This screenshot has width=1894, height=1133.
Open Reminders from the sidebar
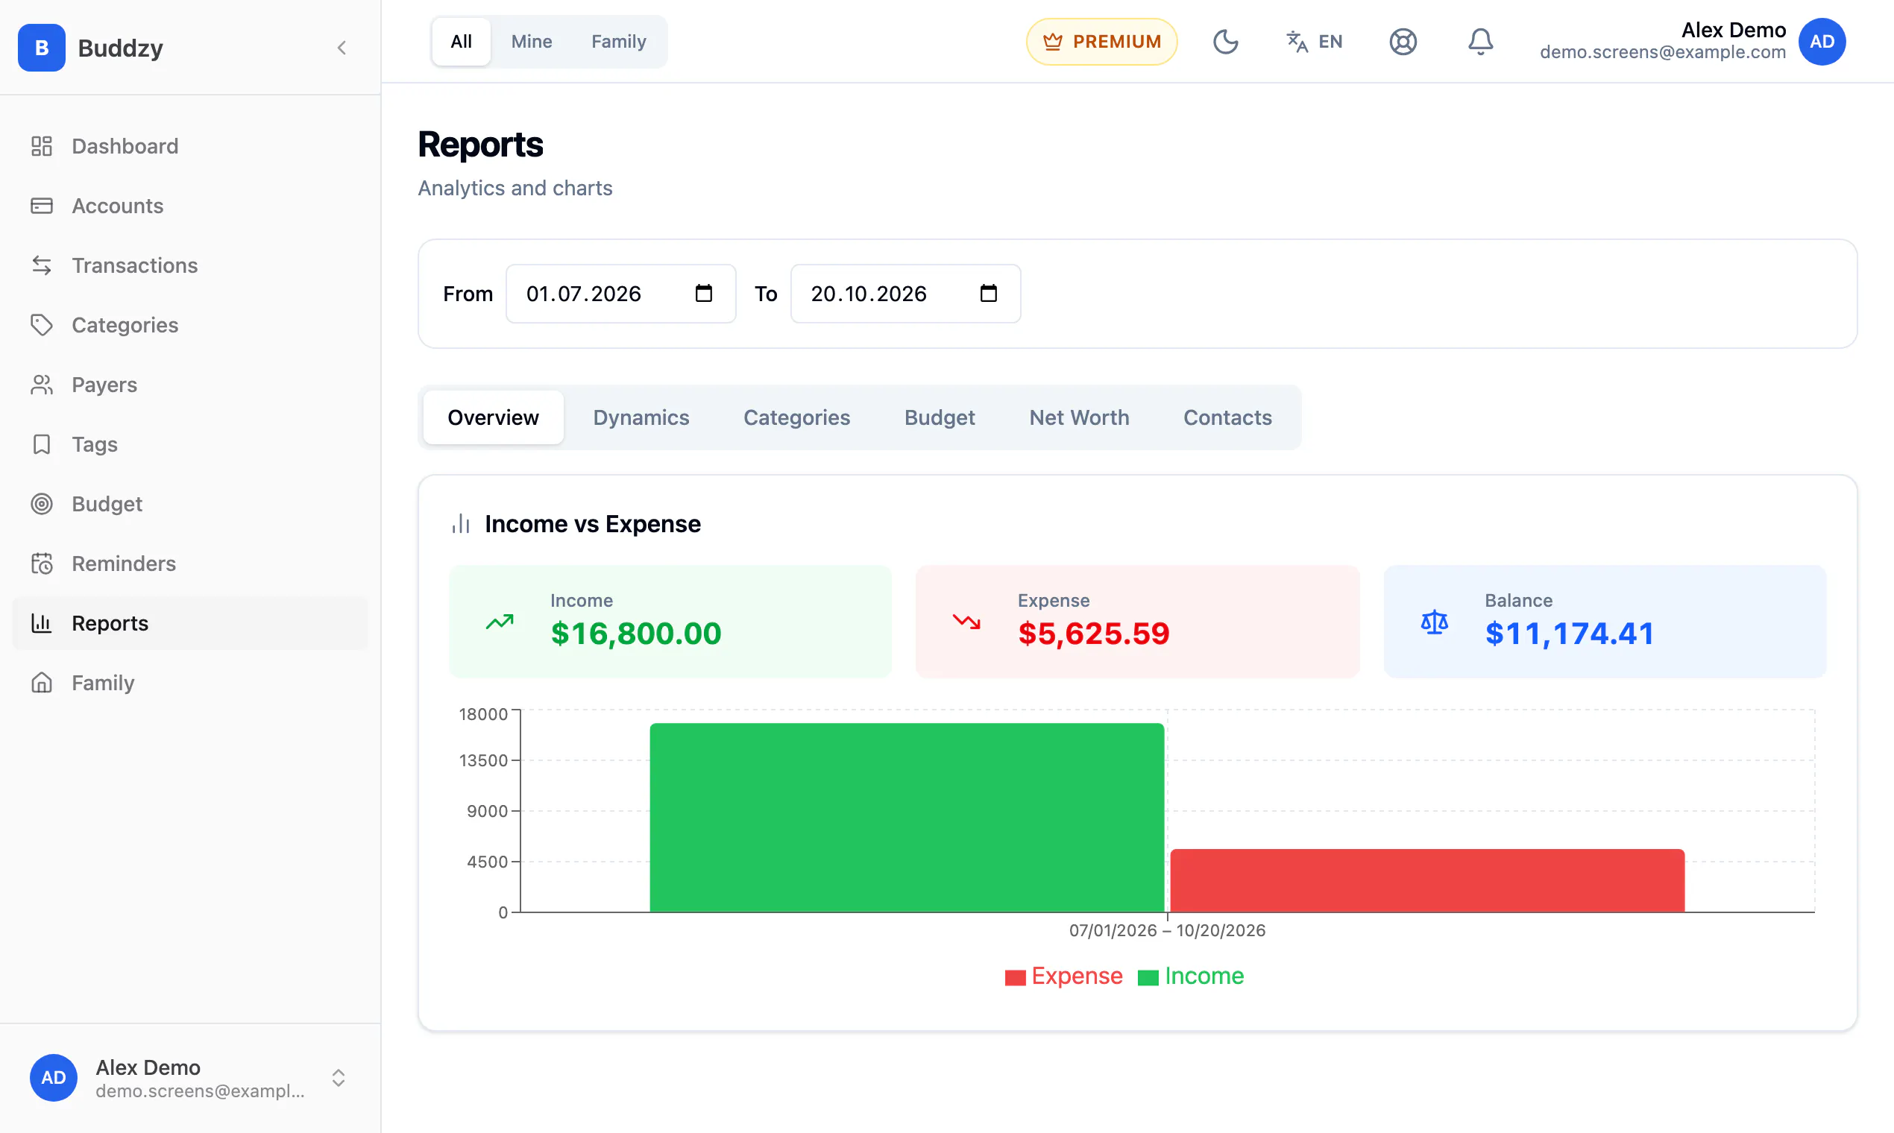pos(190,563)
